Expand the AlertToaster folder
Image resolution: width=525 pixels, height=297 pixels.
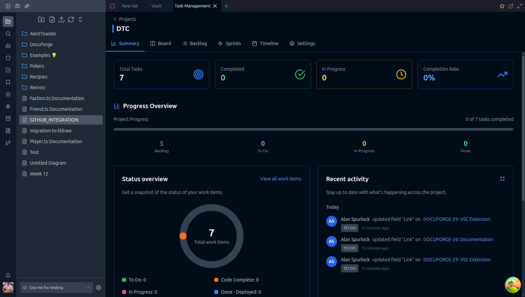coord(61,34)
